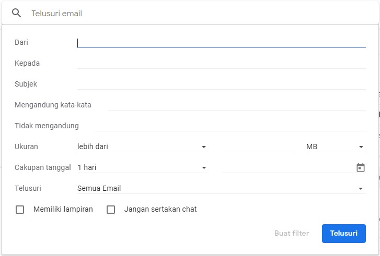Open the '1 hari' date range dropdown
Screen dimensions: 380x256
(142, 167)
